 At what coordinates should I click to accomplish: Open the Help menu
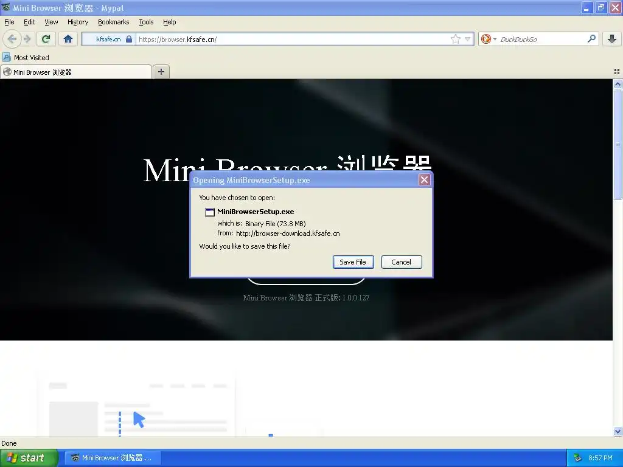[170, 22]
